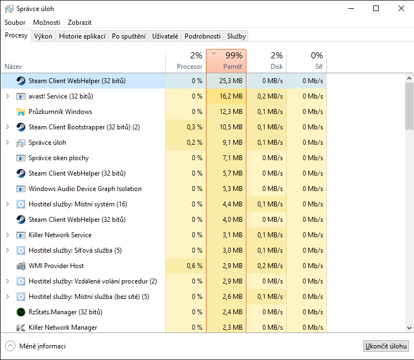Image resolution: width=414 pixels, height=360 pixels.
Task: Click the Správce úloh process icon
Action: click(x=21, y=143)
